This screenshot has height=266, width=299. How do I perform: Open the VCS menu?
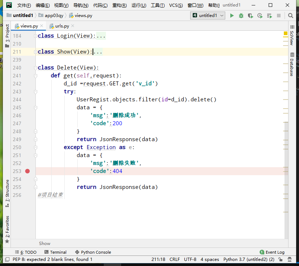176,5
